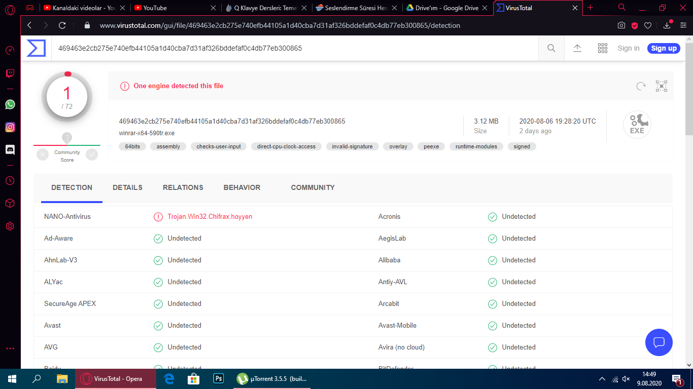The image size is (693, 389).
Task: Switch to the Seslendirme Süresi tab
Action: (x=357, y=8)
